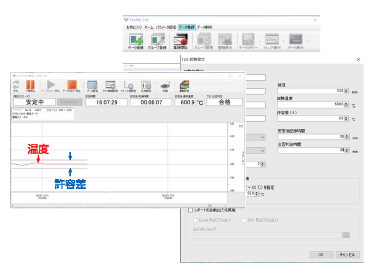Click spinner arrows of the 試験温度 field
Viewport: 372px width, 279px height.
tap(346, 104)
